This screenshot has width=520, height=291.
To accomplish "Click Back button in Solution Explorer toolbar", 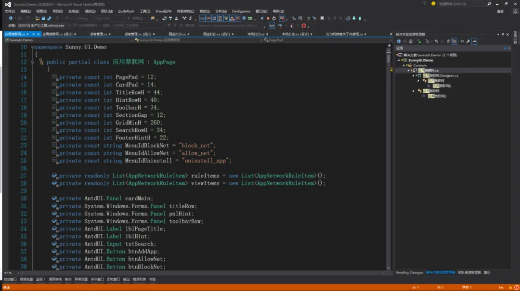I will coord(399,41).
